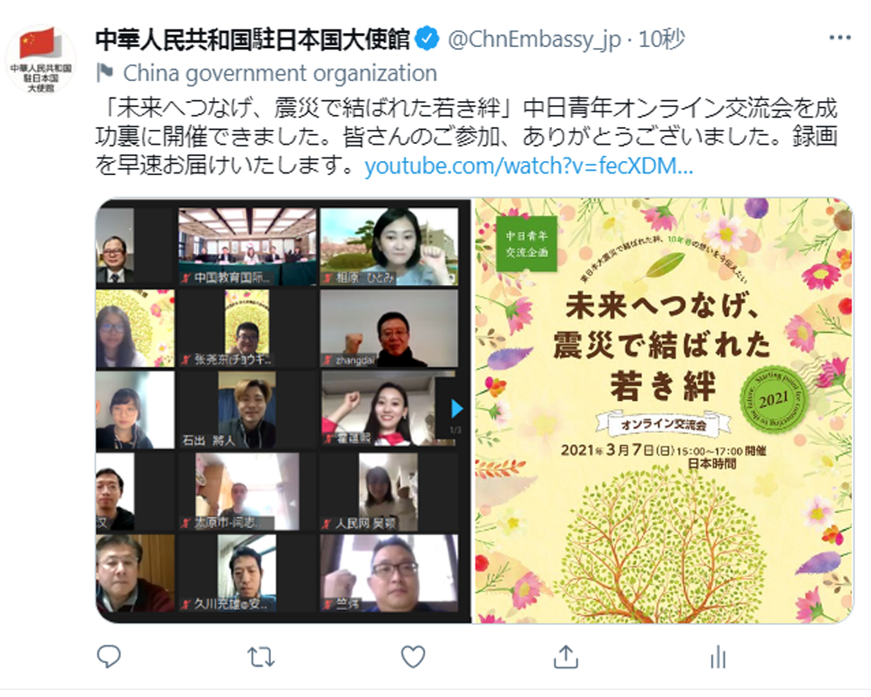Retweet this post using the arrows icon
The height and width of the screenshot is (697, 871).
(x=260, y=657)
